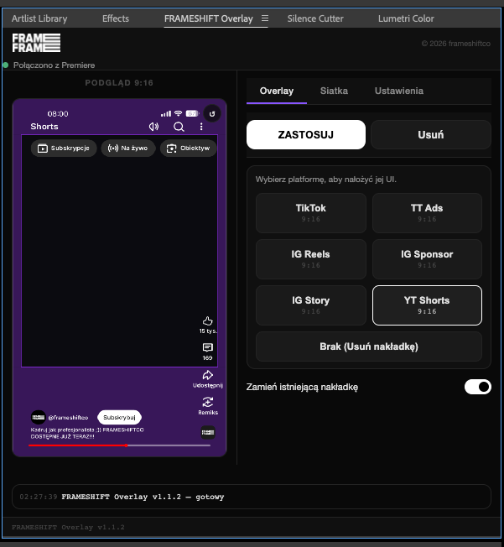
Task: Click the Na żywo chip in preview
Action: coord(128,148)
